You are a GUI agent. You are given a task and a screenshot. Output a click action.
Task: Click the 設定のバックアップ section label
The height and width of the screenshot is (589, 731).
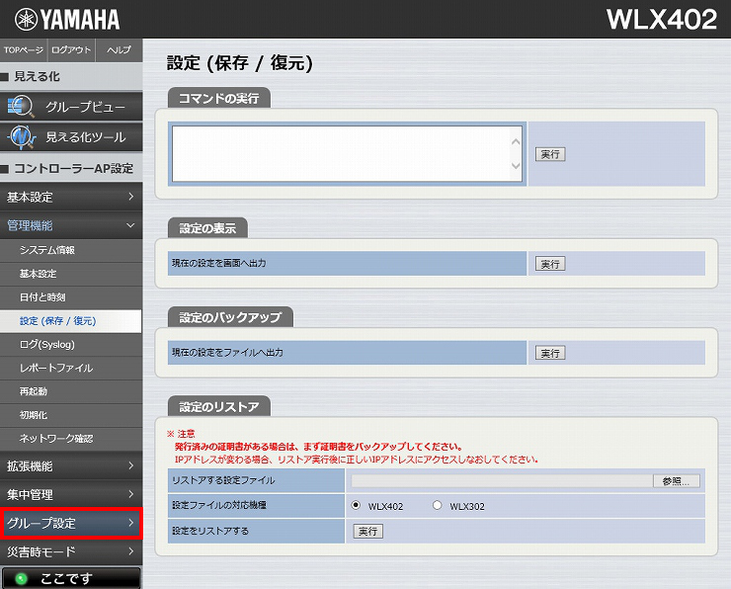(230, 317)
